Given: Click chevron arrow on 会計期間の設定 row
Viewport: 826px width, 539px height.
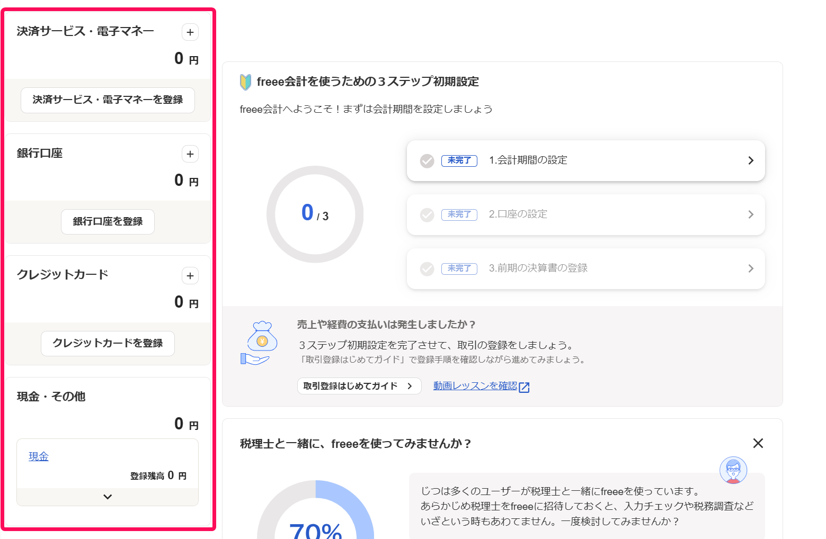Looking at the screenshot, I should (x=751, y=160).
